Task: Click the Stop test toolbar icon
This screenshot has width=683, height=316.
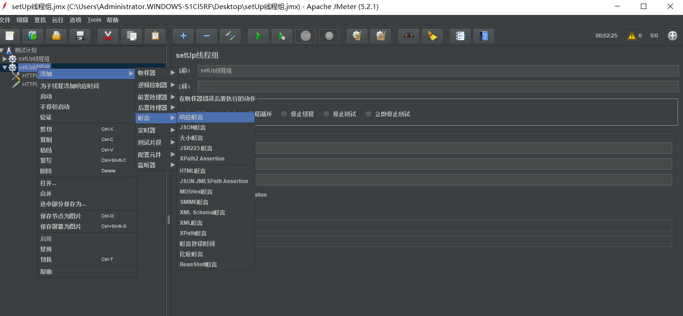Action: [x=305, y=36]
